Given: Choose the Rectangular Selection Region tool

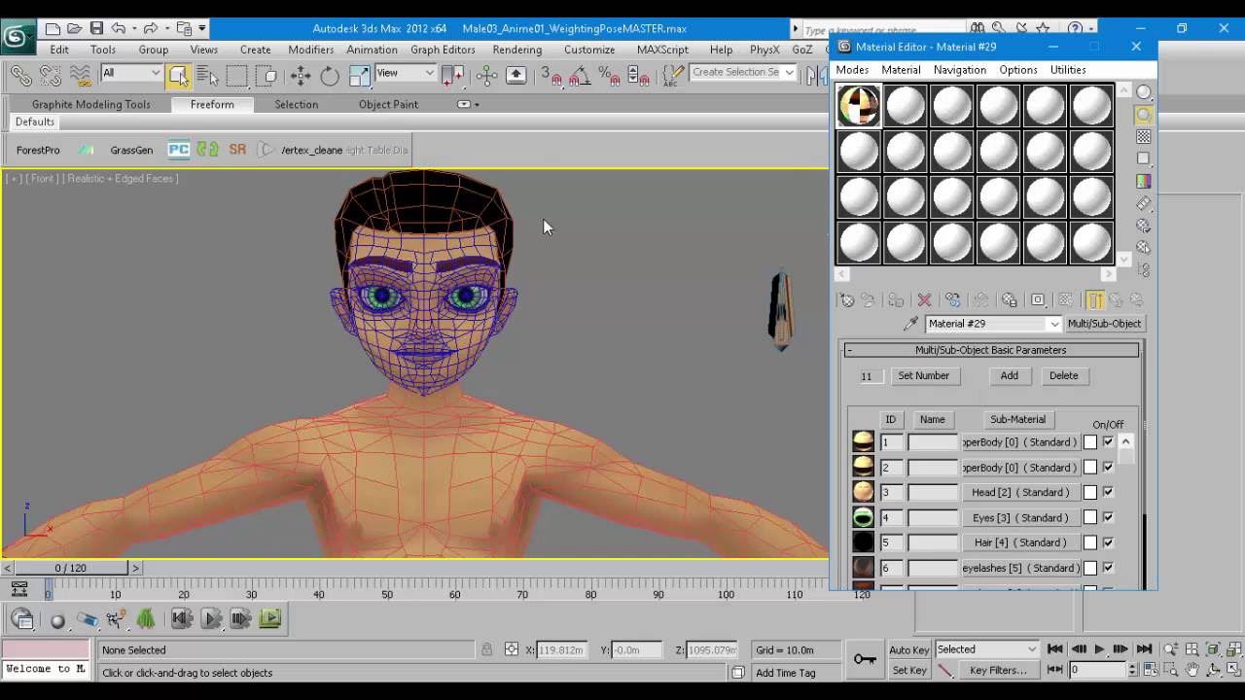Looking at the screenshot, I should [x=237, y=75].
